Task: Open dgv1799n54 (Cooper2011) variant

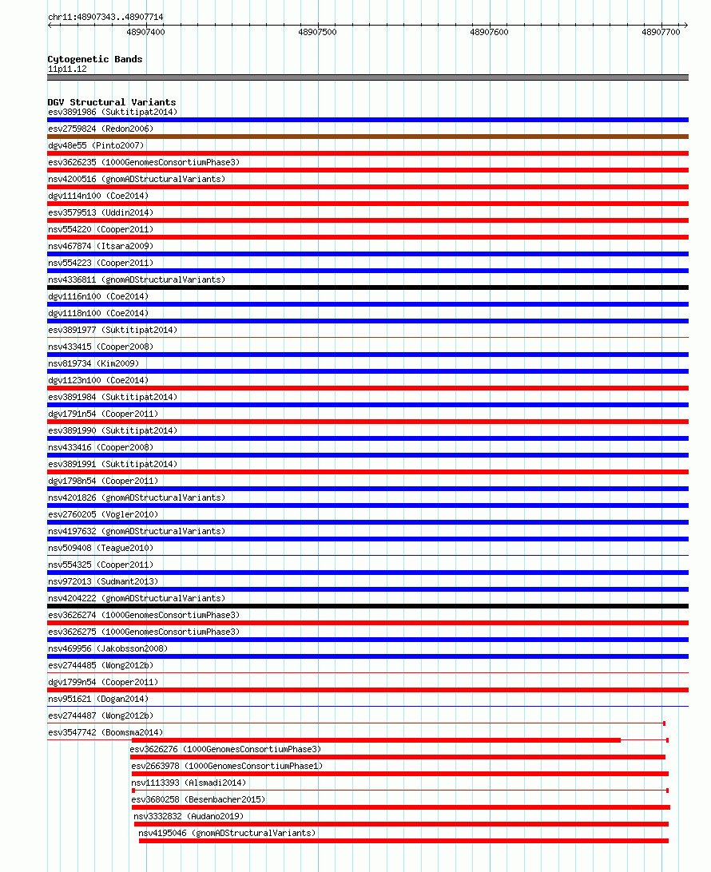Action: coord(103,682)
